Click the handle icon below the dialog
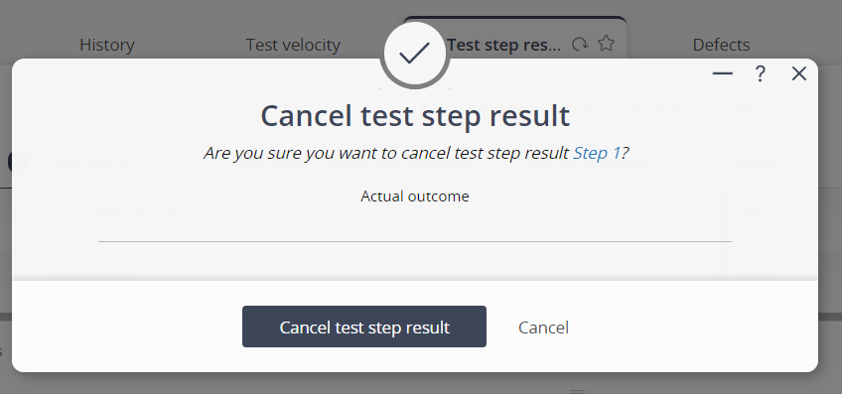 577,391
